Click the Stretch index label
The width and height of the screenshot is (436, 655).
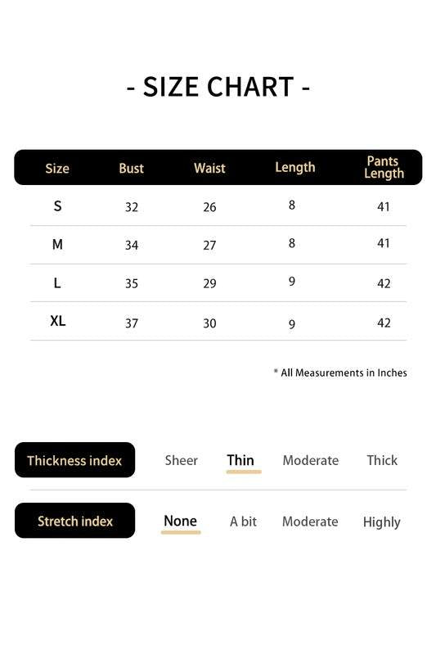(74, 521)
